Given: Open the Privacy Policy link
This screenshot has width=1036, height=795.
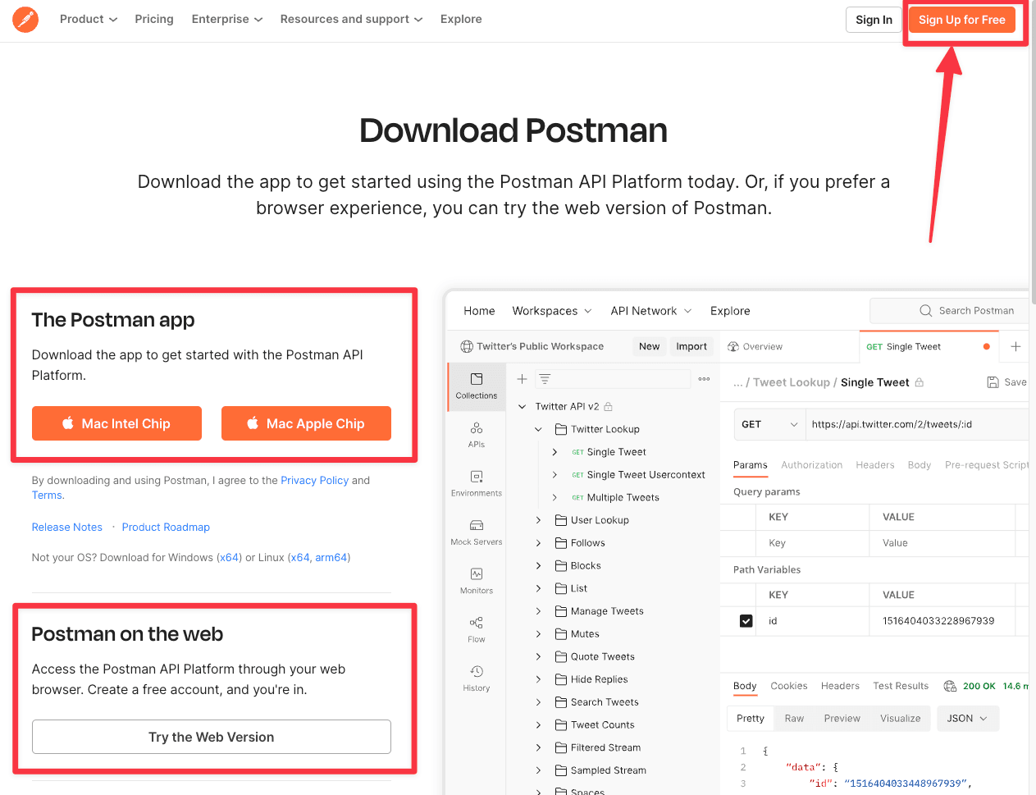Looking at the screenshot, I should click(315, 481).
